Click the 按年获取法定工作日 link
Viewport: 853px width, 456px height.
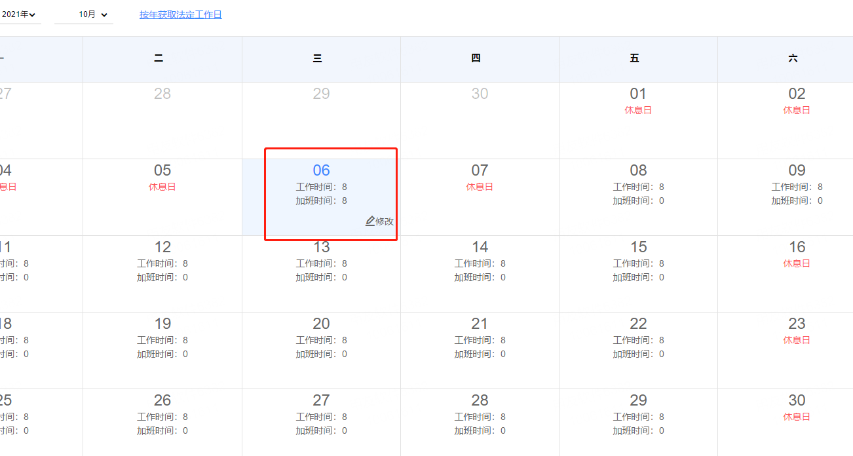point(181,14)
